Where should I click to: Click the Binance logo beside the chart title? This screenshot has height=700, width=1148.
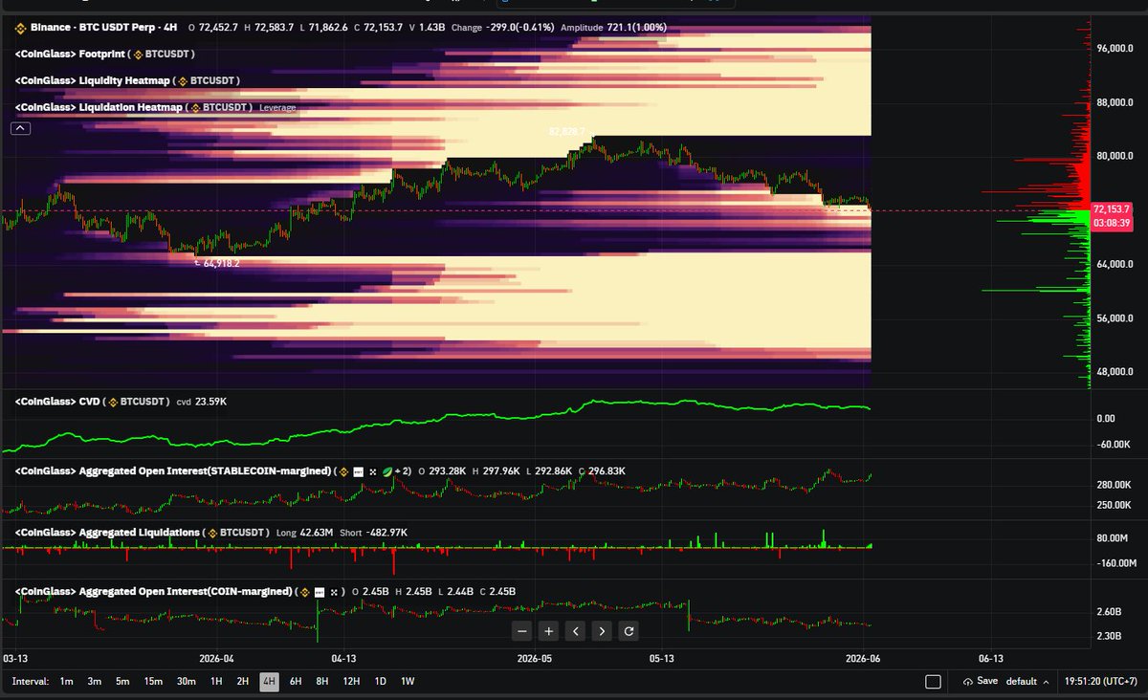coord(20,29)
